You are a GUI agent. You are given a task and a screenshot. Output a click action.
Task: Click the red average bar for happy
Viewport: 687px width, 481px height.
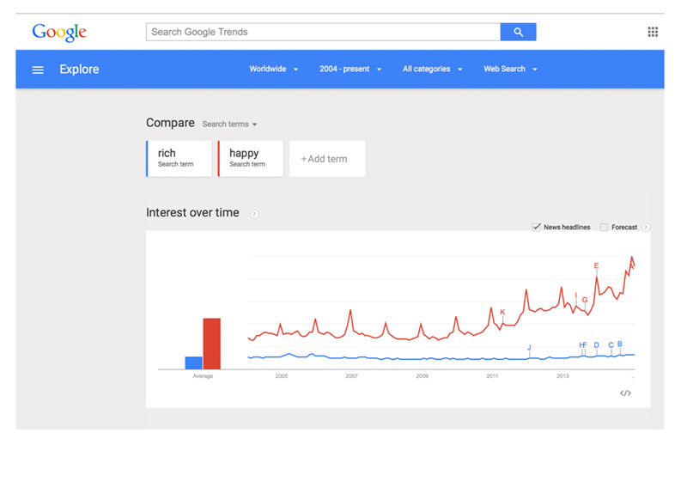pos(211,344)
